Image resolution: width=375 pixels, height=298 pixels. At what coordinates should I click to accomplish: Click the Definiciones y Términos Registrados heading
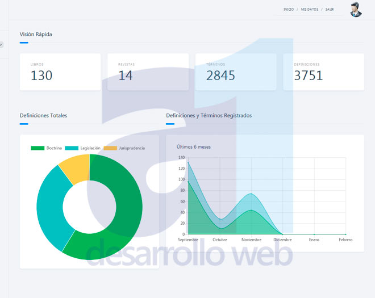(209, 115)
